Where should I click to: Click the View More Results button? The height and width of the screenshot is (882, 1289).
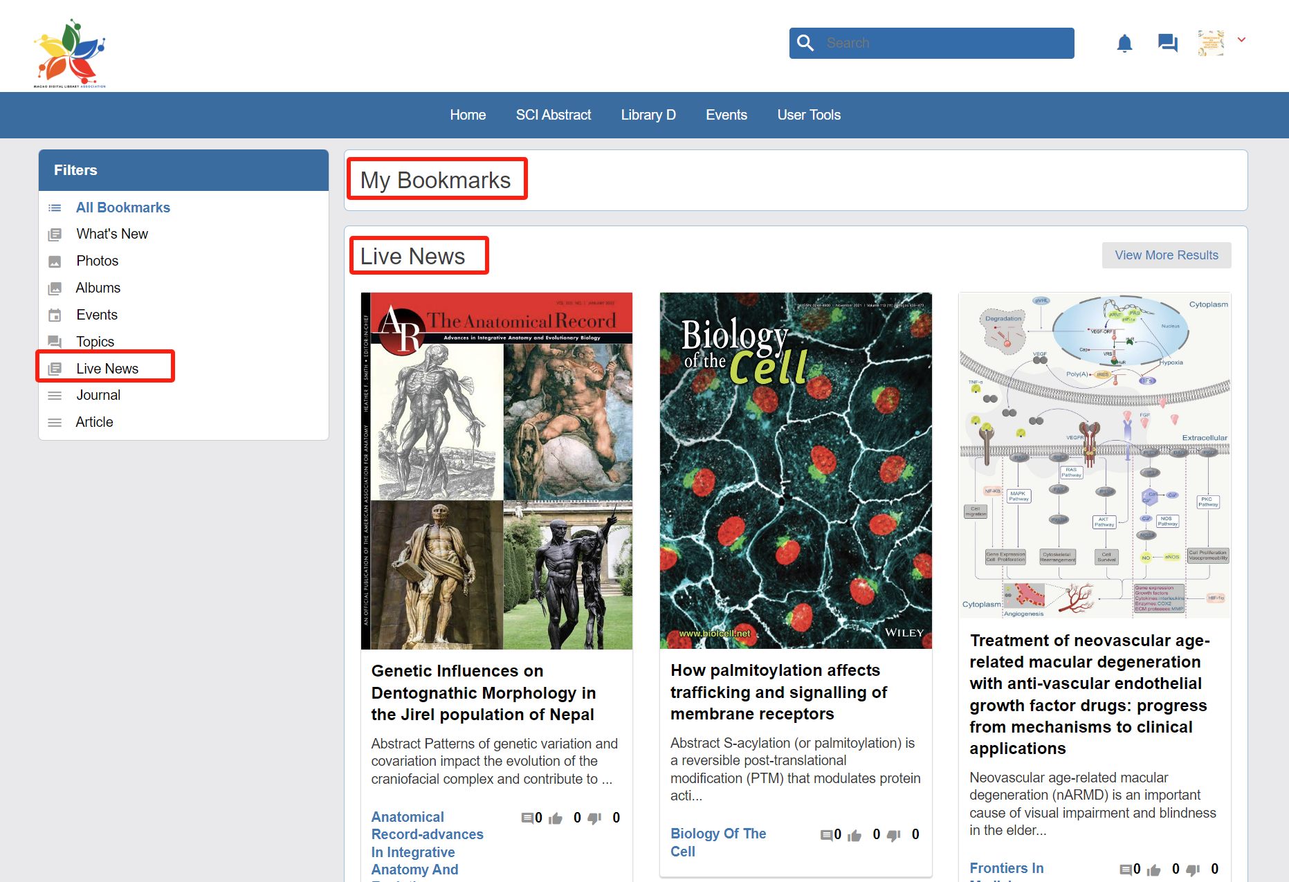1166,255
